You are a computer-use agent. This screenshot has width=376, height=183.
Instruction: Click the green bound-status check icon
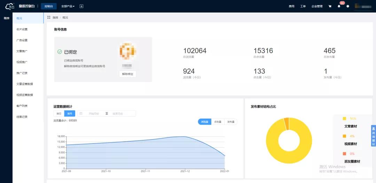60,52
